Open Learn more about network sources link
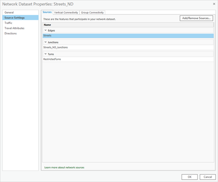This screenshot has height=182, width=218. (64, 167)
